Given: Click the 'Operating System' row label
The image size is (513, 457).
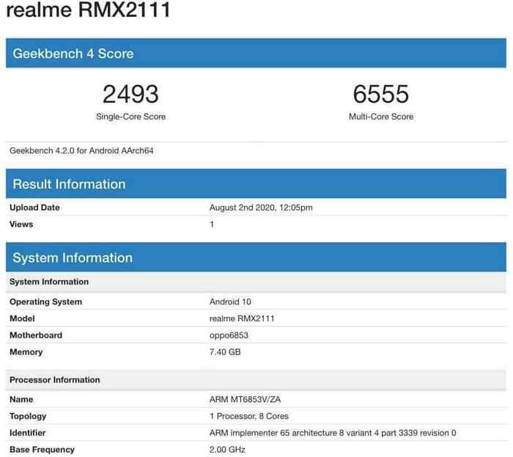Looking at the screenshot, I should tap(45, 301).
